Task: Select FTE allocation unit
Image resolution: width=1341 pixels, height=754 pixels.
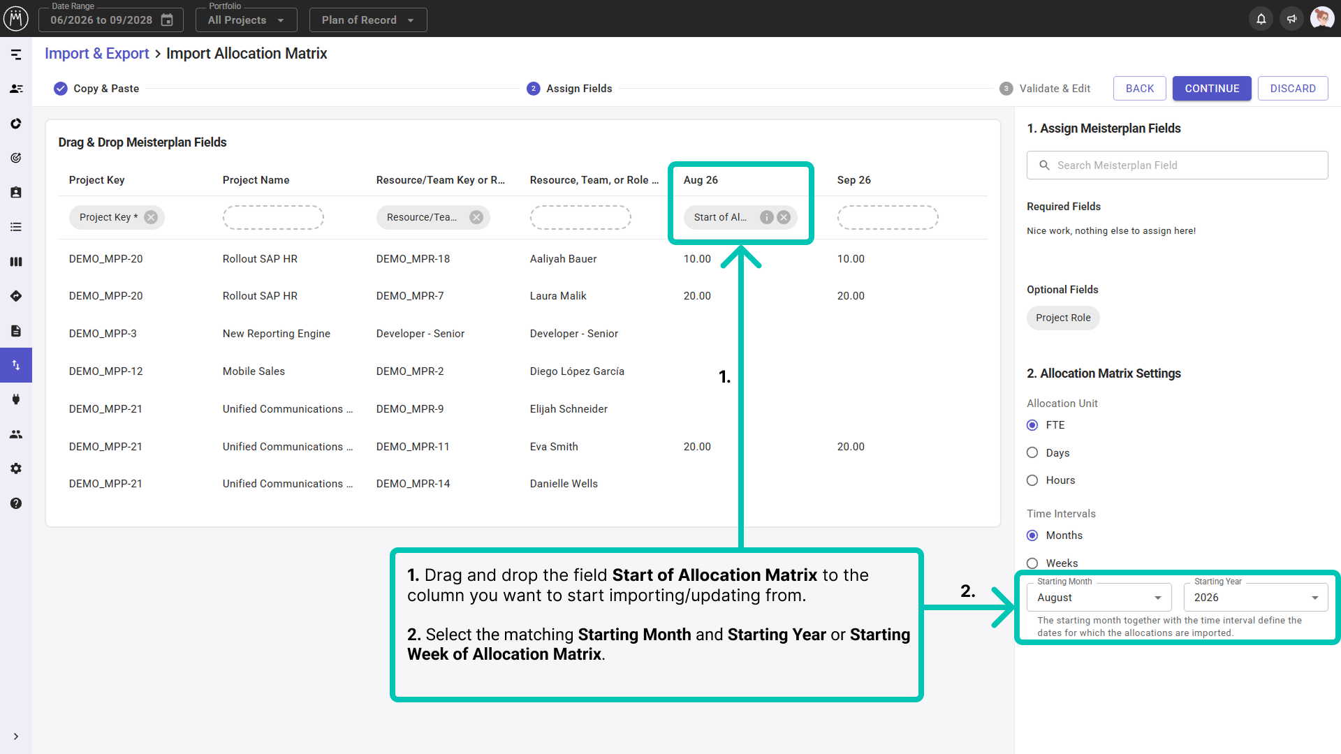Action: click(x=1032, y=425)
